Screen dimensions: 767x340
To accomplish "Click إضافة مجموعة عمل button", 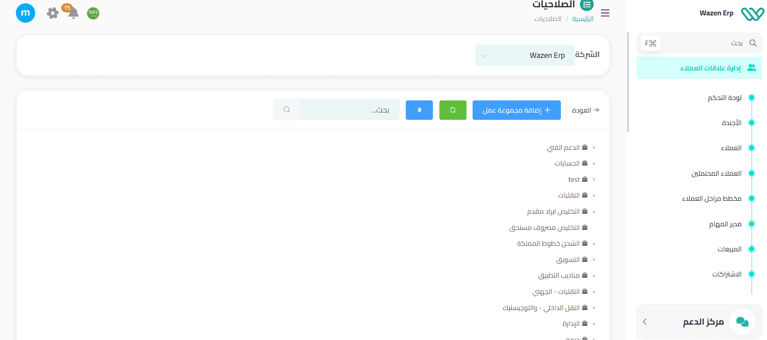I will 516,110.
